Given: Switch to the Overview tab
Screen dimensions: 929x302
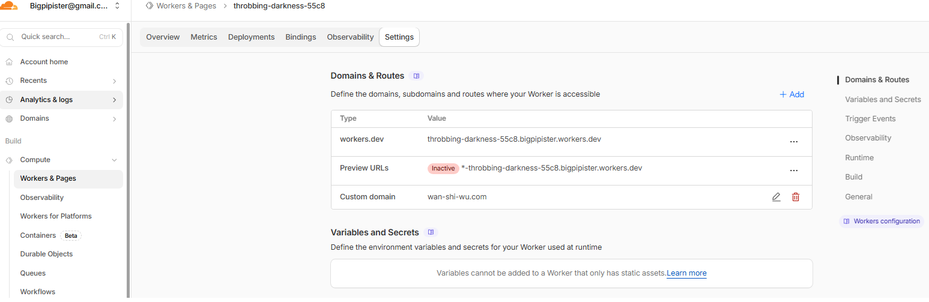Looking at the screenshot, I should tap(163, 37).
